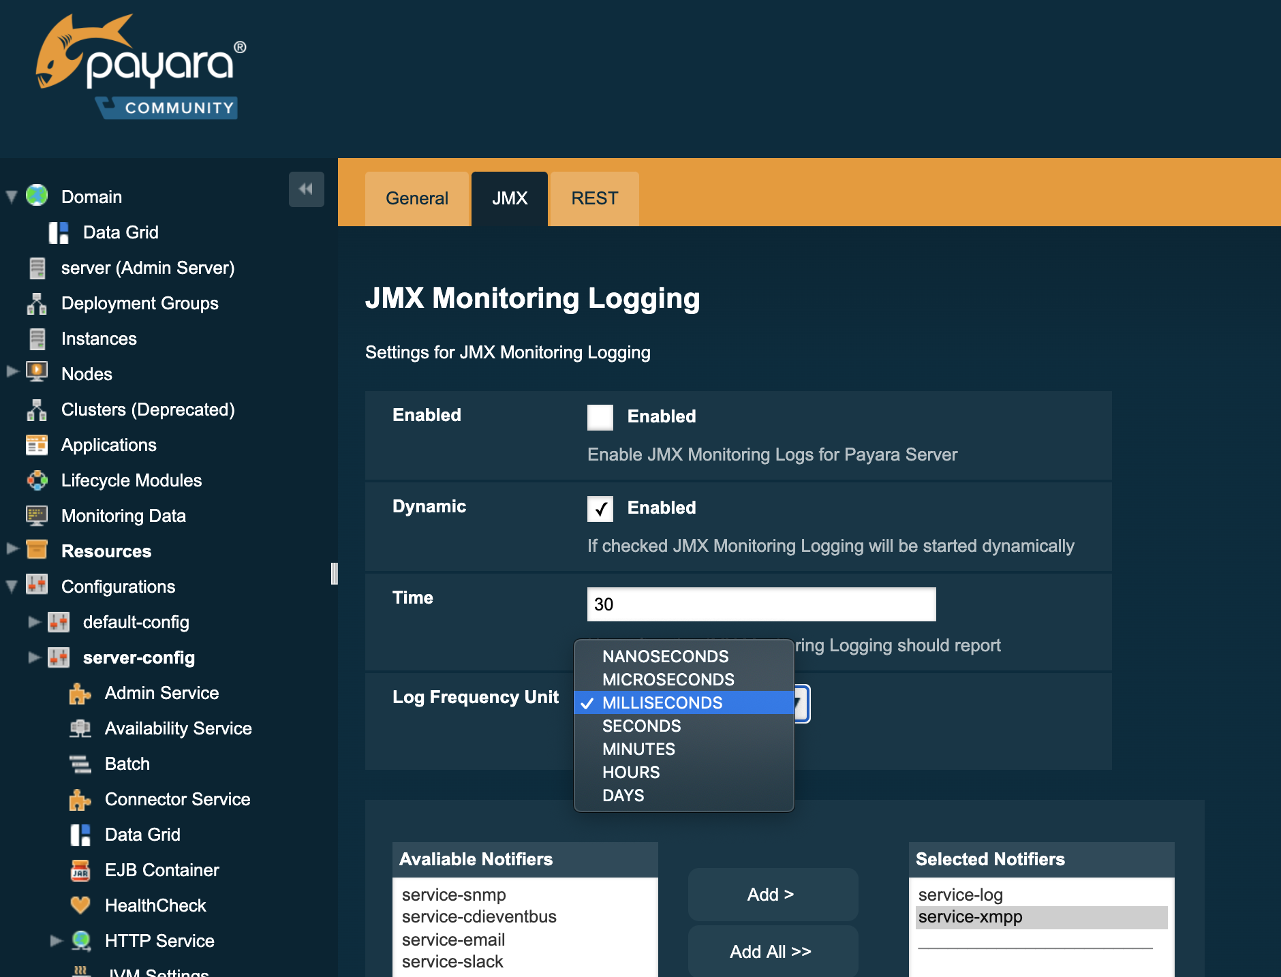Enable JMX Monitoring Logs checkbox
This screenshot has width=1281, height=977.
600,417
